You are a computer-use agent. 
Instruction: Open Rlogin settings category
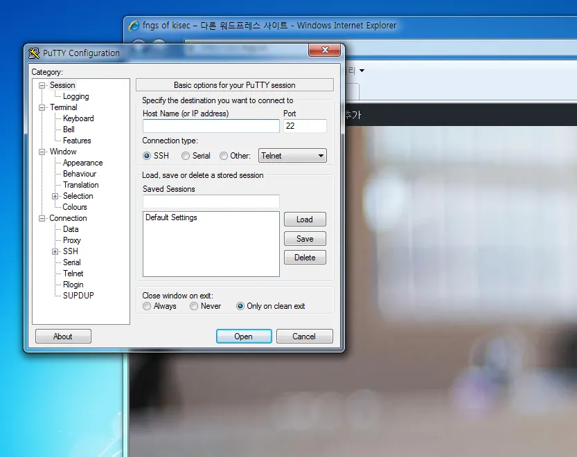[x=73, y=285]
